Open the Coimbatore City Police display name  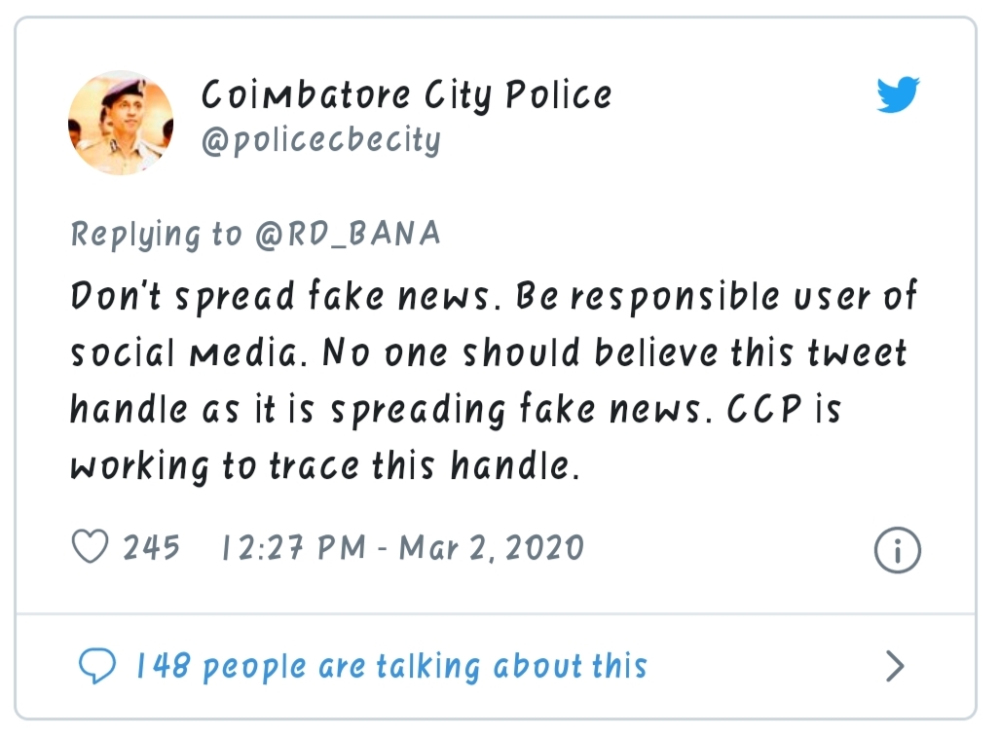[x=406, y=95]
